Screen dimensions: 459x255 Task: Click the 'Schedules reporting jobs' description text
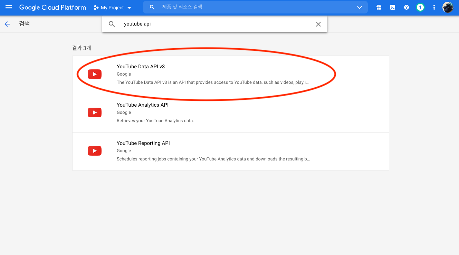tap(213, 159)
